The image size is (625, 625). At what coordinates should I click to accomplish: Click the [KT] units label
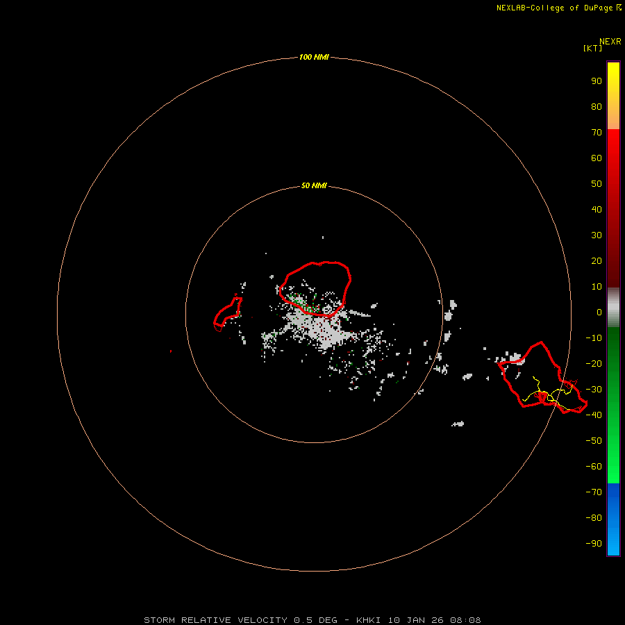(x=592, y=48)
